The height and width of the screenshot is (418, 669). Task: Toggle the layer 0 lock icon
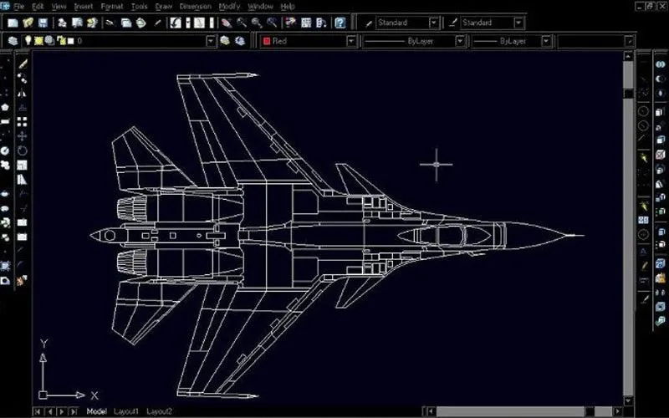click(x=60, y=40)
